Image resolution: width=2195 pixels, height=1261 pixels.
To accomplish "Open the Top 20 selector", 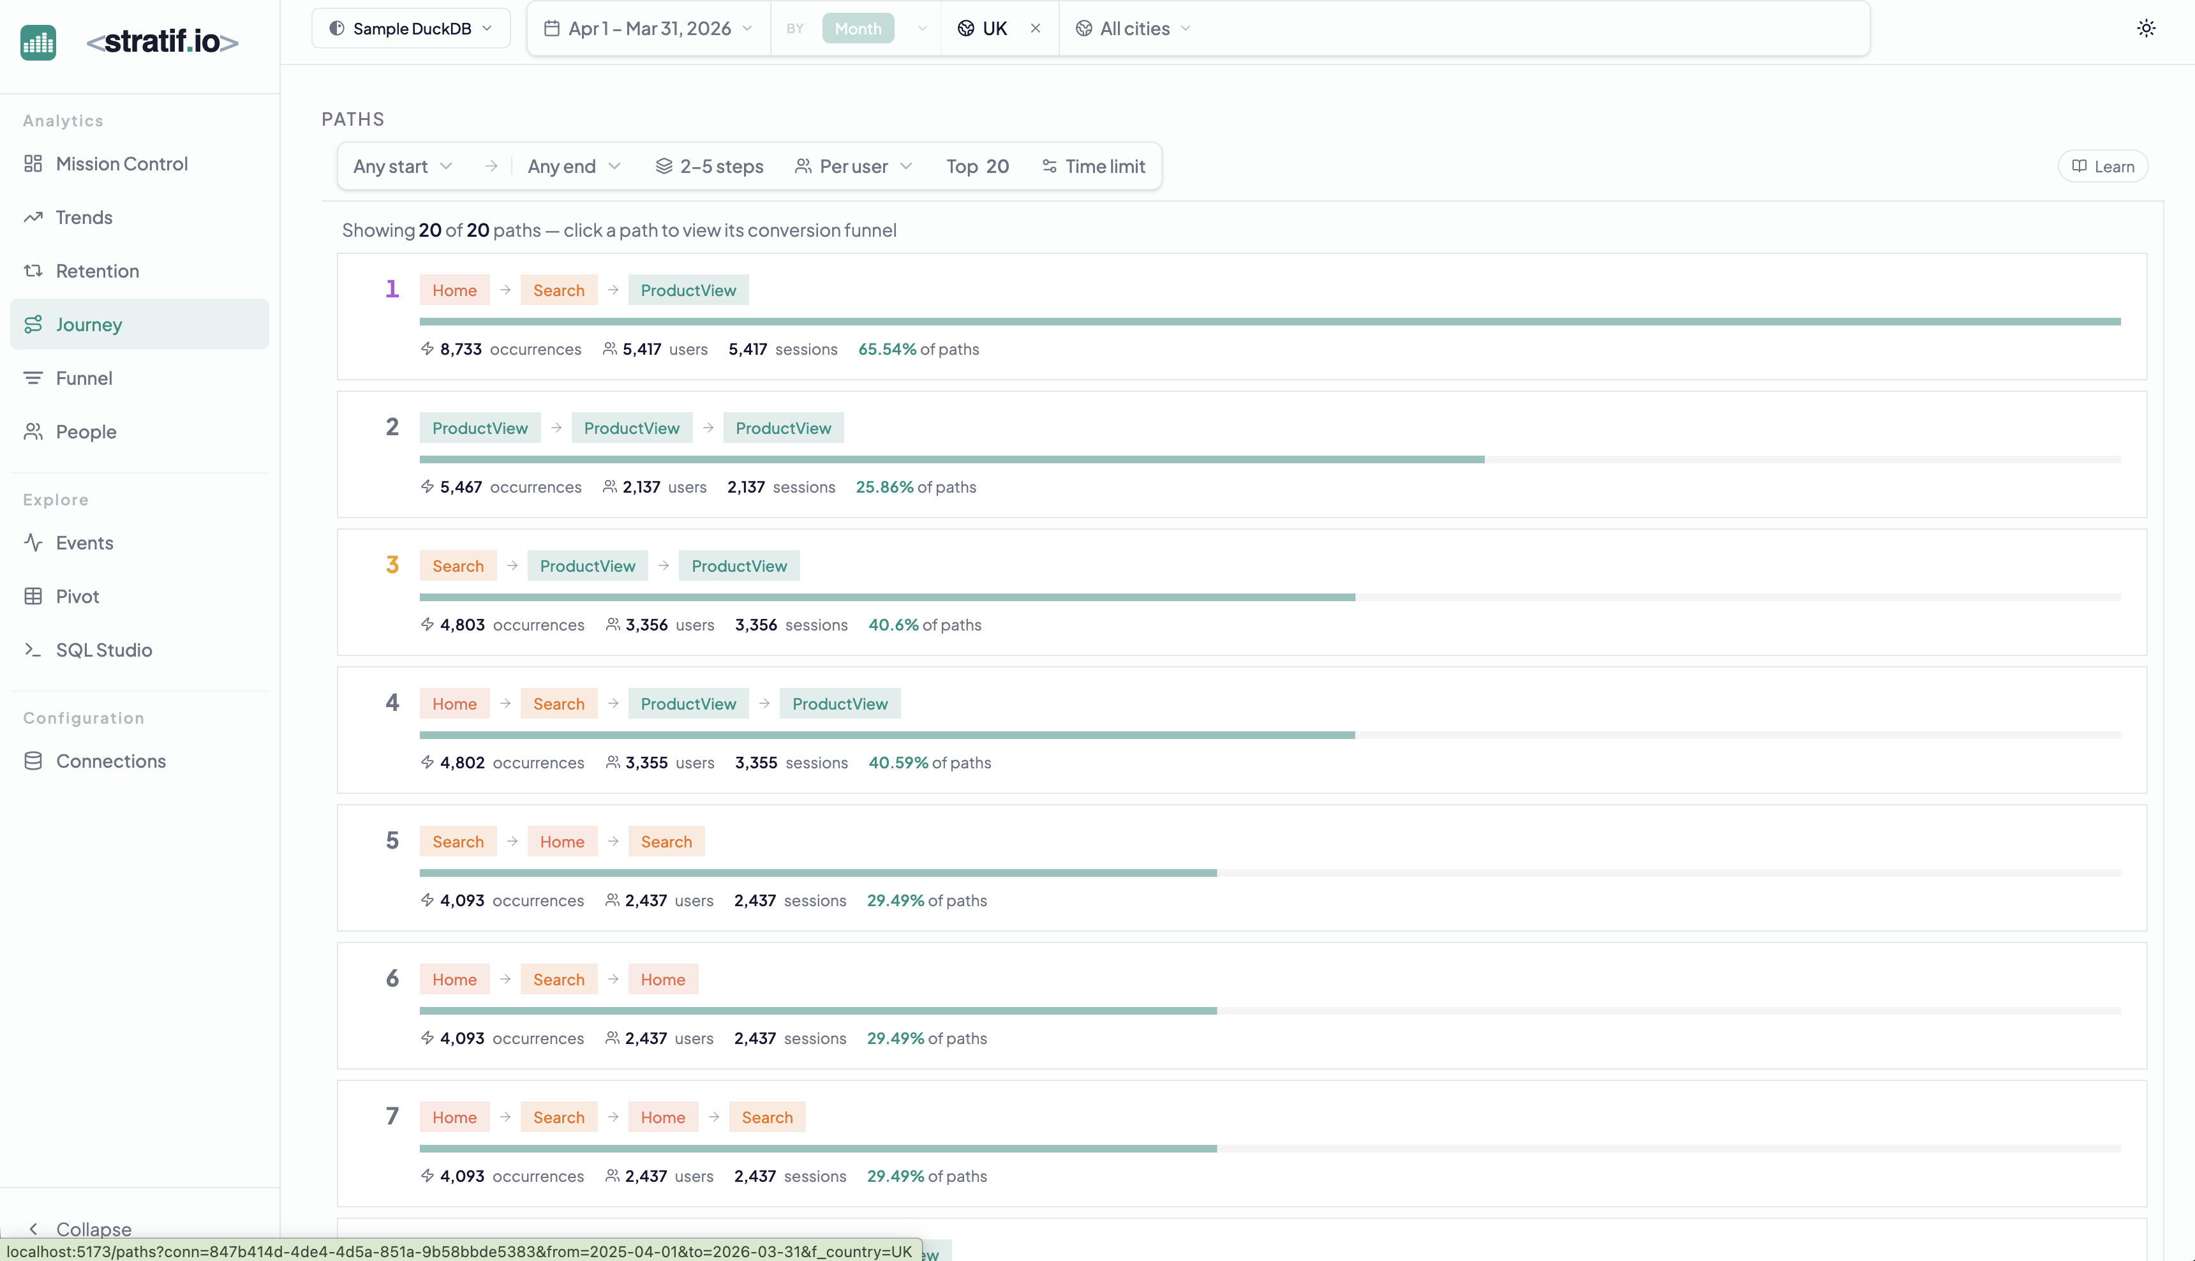I will [977, 167].
